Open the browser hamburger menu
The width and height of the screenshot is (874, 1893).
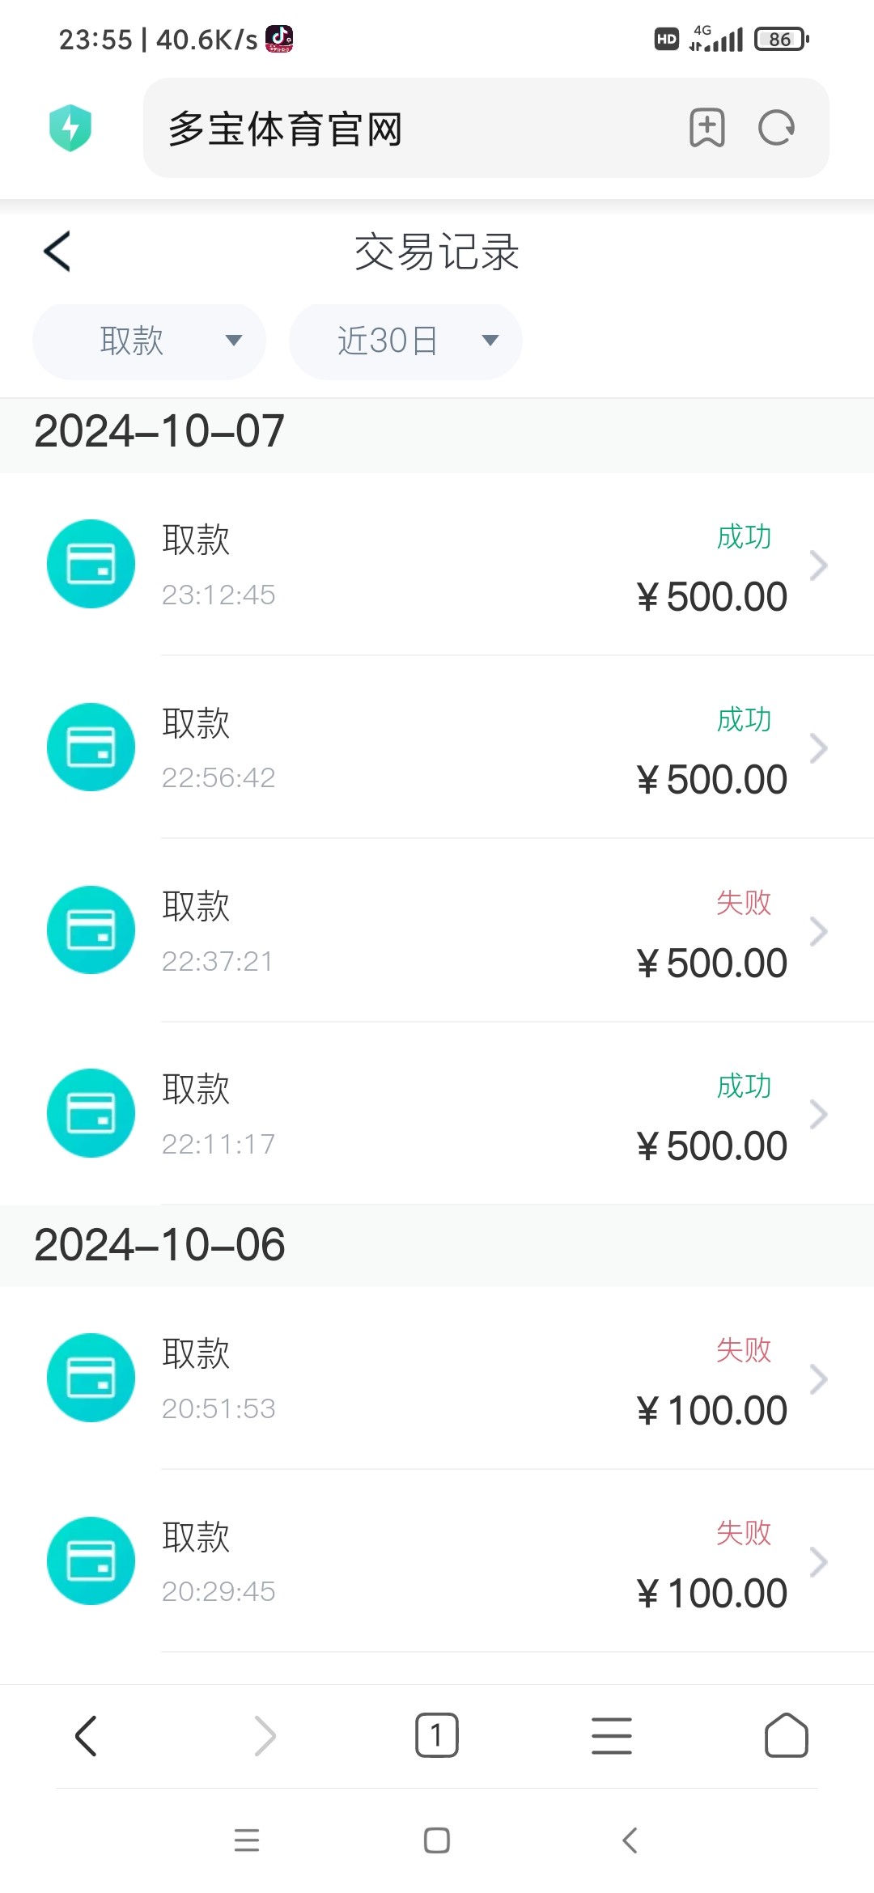point(612,1735)
